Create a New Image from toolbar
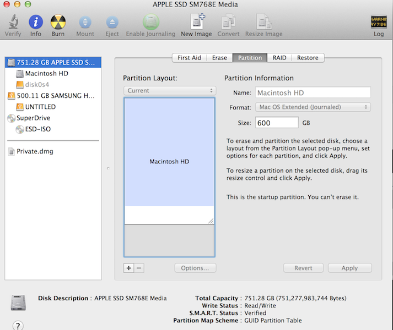The image size is (393, 330). (197, 21)
